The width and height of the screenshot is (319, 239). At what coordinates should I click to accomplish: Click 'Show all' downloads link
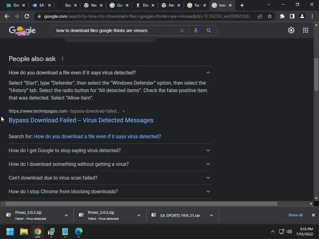click(295, 215)
